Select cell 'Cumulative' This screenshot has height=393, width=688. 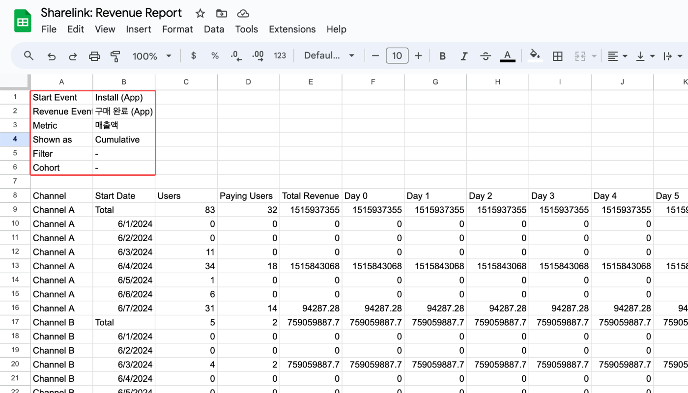click(124, 140)
